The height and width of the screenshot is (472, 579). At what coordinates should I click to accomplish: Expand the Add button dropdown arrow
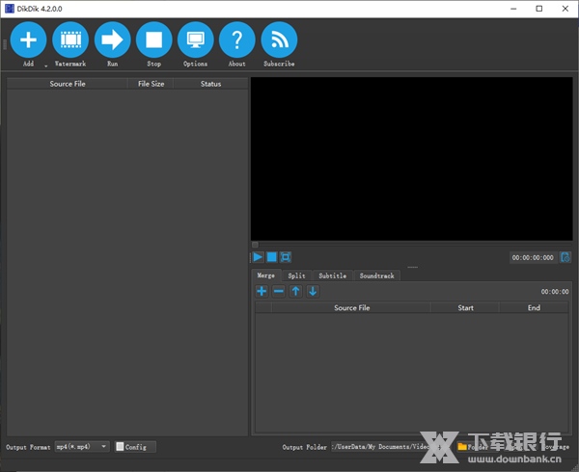pos(45,66)
